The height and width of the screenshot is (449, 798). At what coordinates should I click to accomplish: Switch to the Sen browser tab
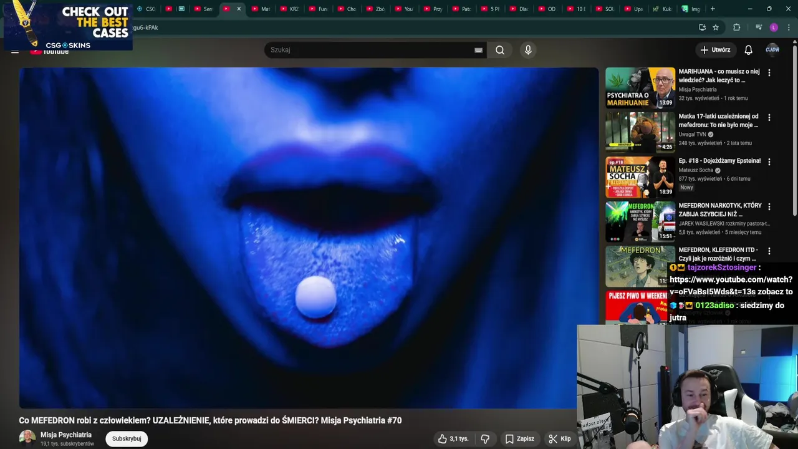tap(203, 9)
